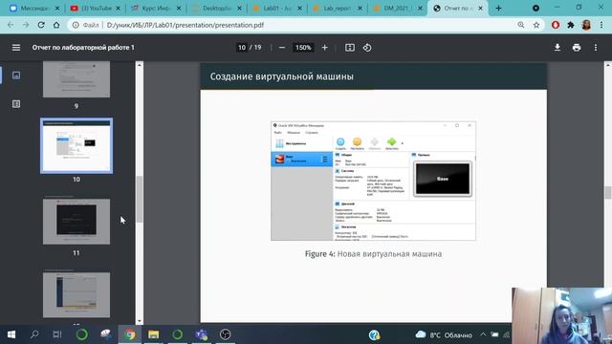
Task: Click the figure caption Новая виртуальная машина
Action: pyautogui.click(x=389, y=254)
